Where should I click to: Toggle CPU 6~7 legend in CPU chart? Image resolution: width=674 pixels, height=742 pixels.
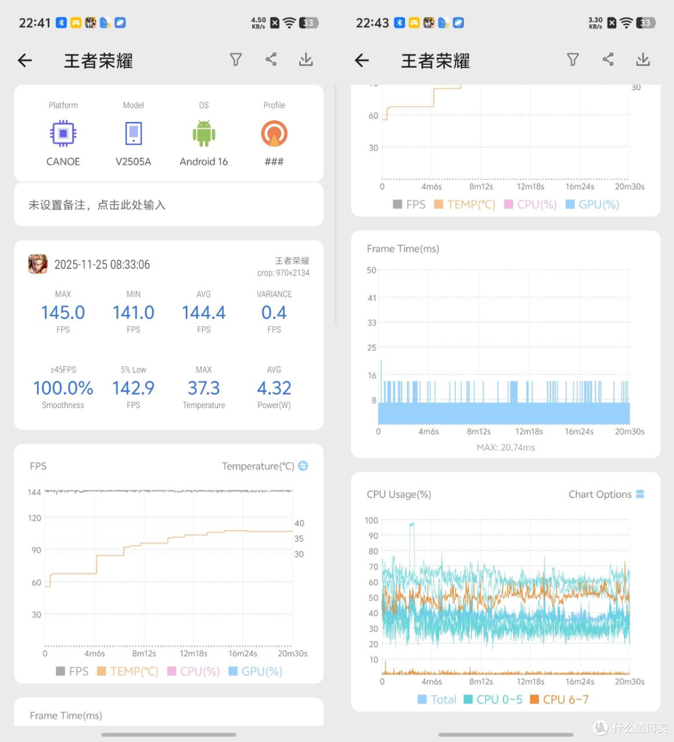point(559,700)
